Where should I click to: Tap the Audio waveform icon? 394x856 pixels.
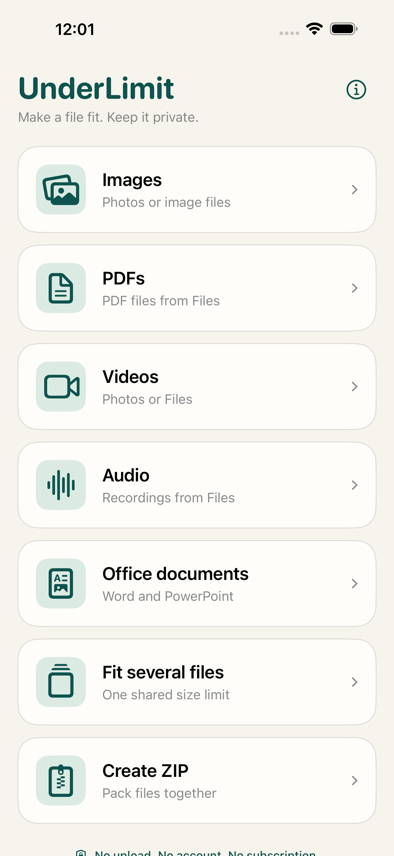[x=61, y=485]
